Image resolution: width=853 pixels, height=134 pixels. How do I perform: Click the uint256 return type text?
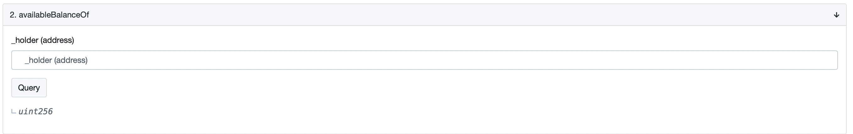tap(36, 111)
